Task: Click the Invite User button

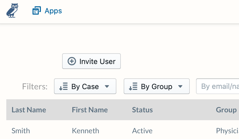Action: click(x=91, y=61)
